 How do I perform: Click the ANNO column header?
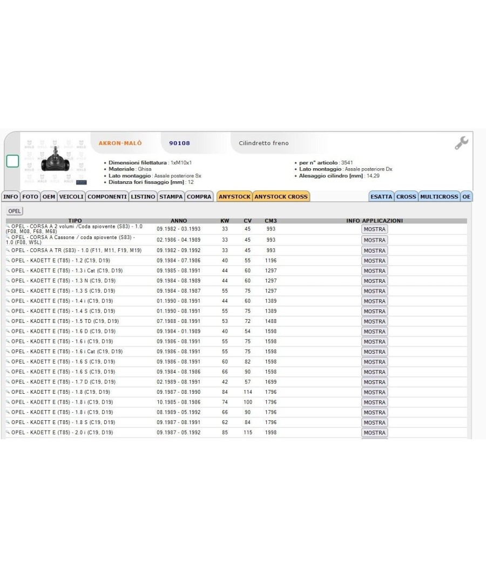179,221
